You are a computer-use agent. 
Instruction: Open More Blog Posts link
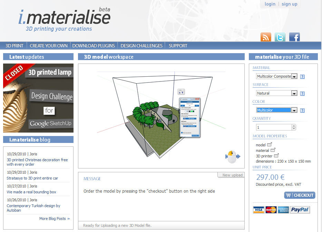coord(55,219)
